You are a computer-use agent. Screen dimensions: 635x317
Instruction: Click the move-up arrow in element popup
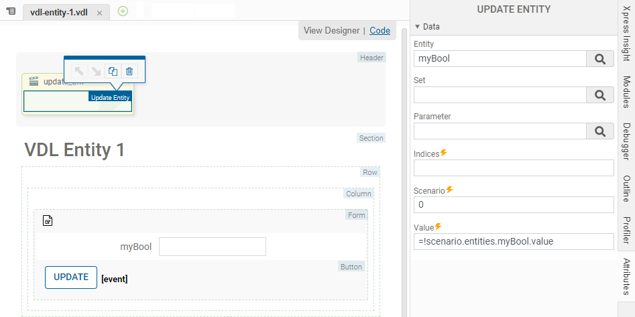(x=79, y=71)
